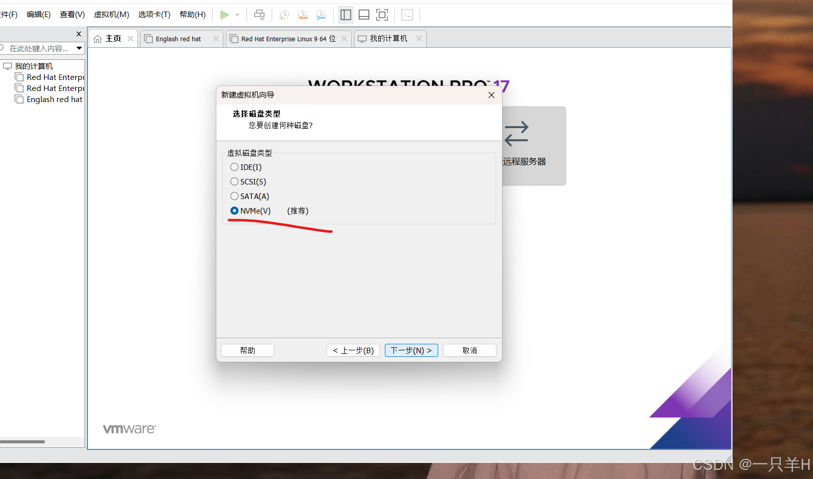Switch to the 主页 home tab
813x479 pixels.
coord(113,39)
